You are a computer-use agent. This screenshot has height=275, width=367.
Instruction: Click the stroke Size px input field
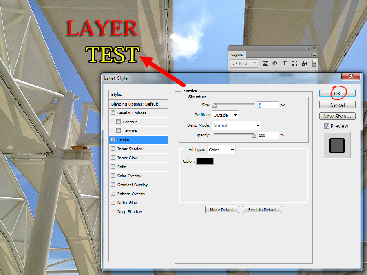tap(268, 105)
